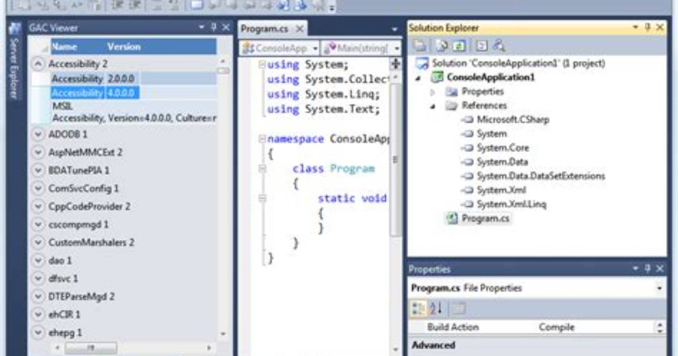Expand the Properties folder node
678x356 pixels.
(x=433, y=92)
